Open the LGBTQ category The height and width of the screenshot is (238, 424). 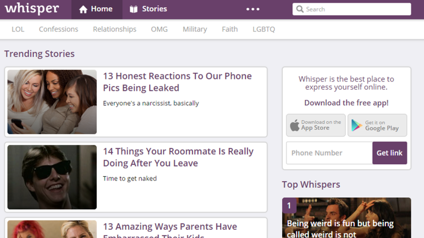click(263, 29)
